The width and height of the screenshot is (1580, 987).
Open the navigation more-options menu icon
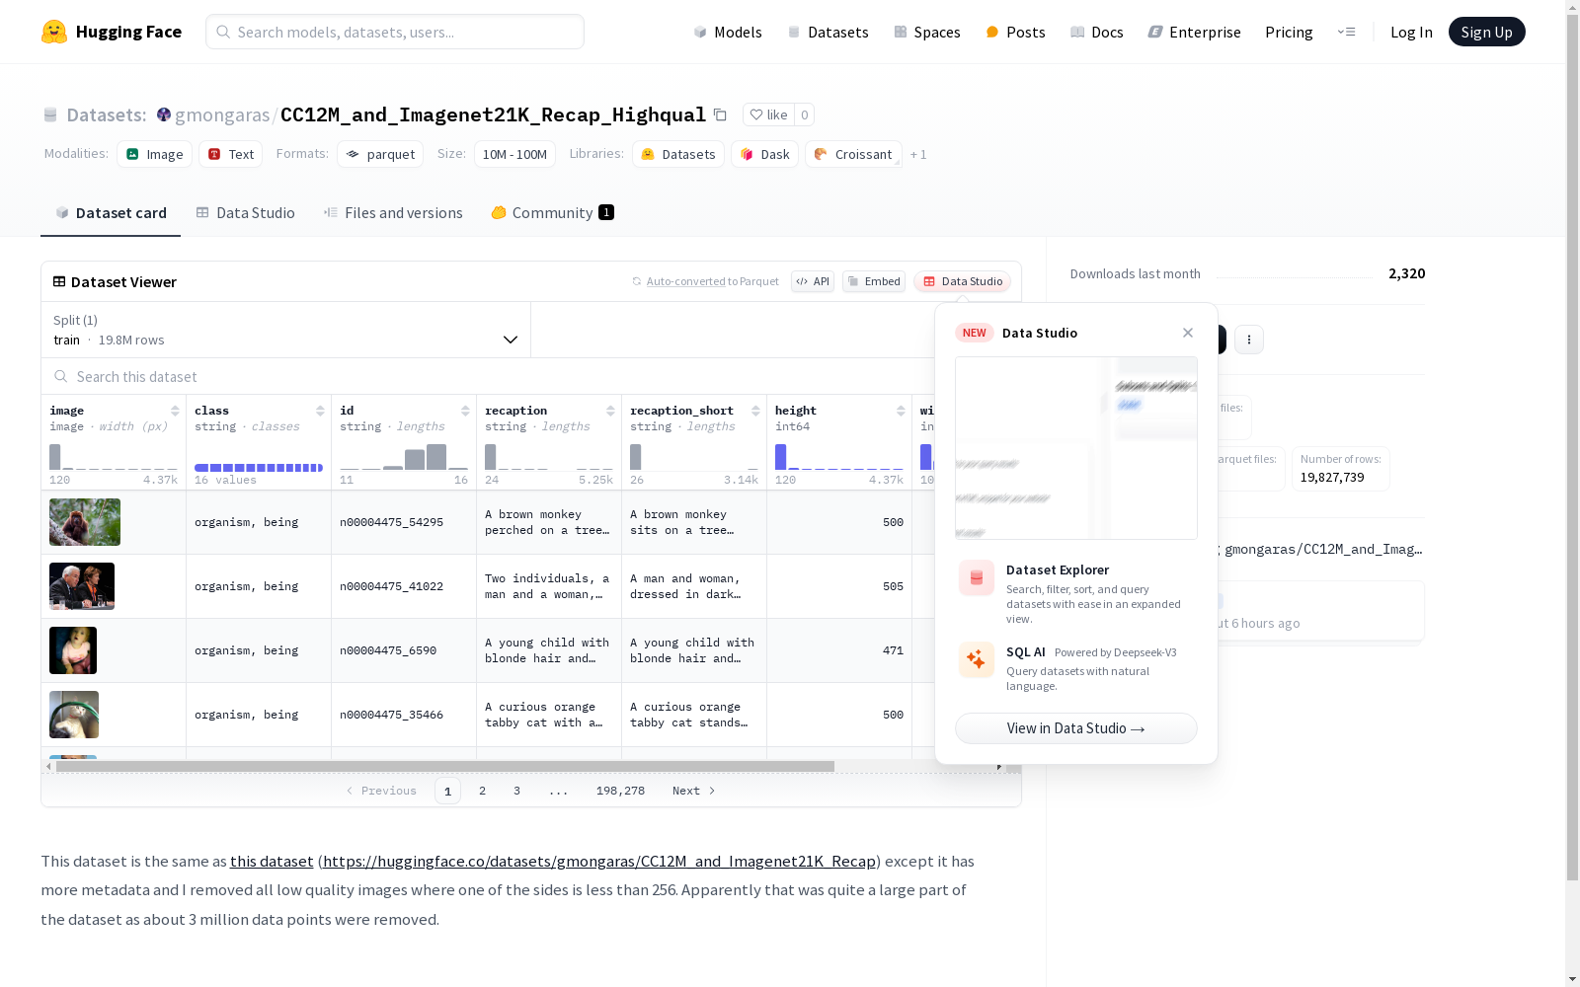click(x=1346, y=32)
